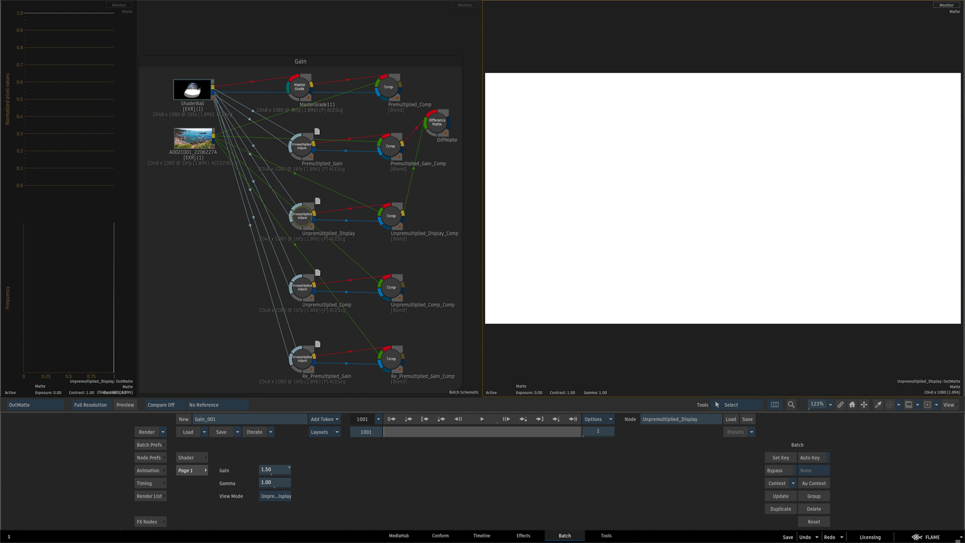Click the Re_Premultiplied_Gain_Comp node
The height and width of the screenshot is (543, 965).
click(x=391, y=359)
